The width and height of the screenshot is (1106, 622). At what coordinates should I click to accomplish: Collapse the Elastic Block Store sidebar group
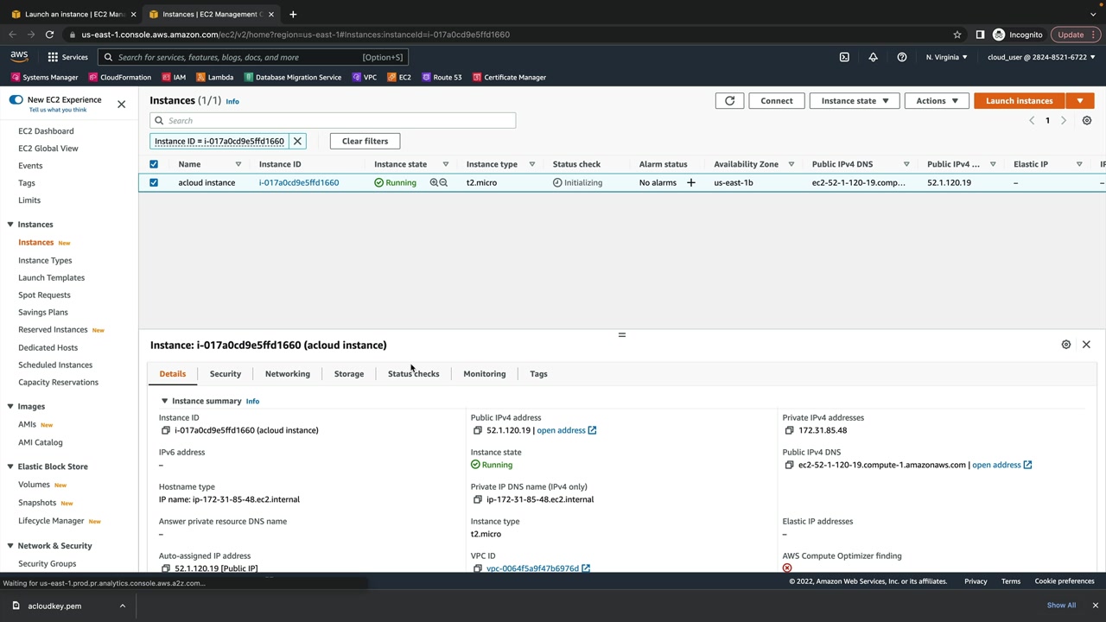click(x=10, y=466)
